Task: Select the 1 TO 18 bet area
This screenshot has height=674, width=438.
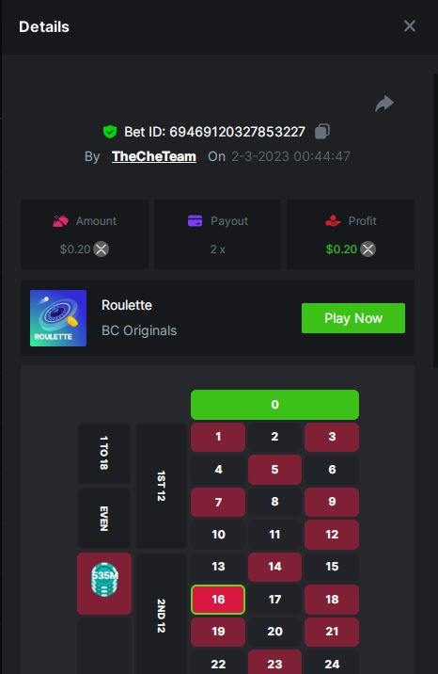Action: 104,453
